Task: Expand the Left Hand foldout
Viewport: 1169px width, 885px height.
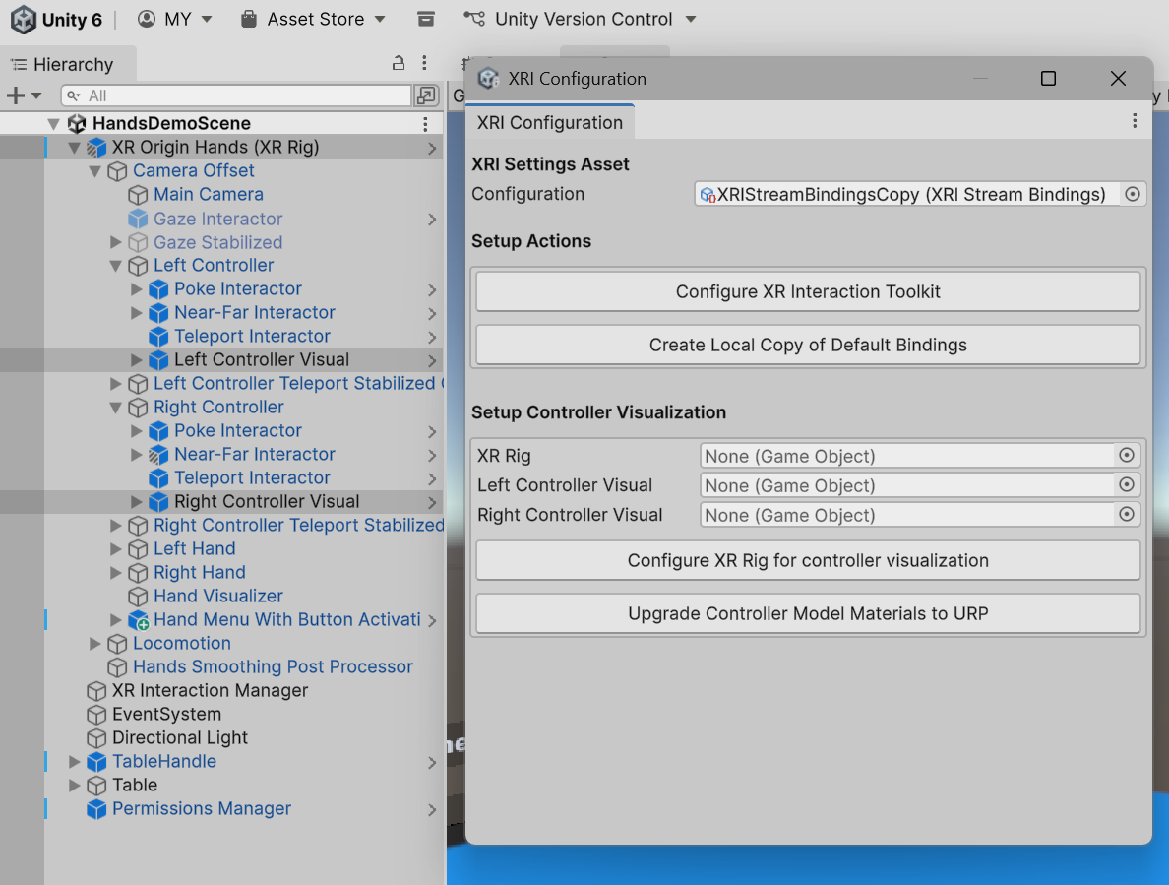Action: (x=115, y=549)
